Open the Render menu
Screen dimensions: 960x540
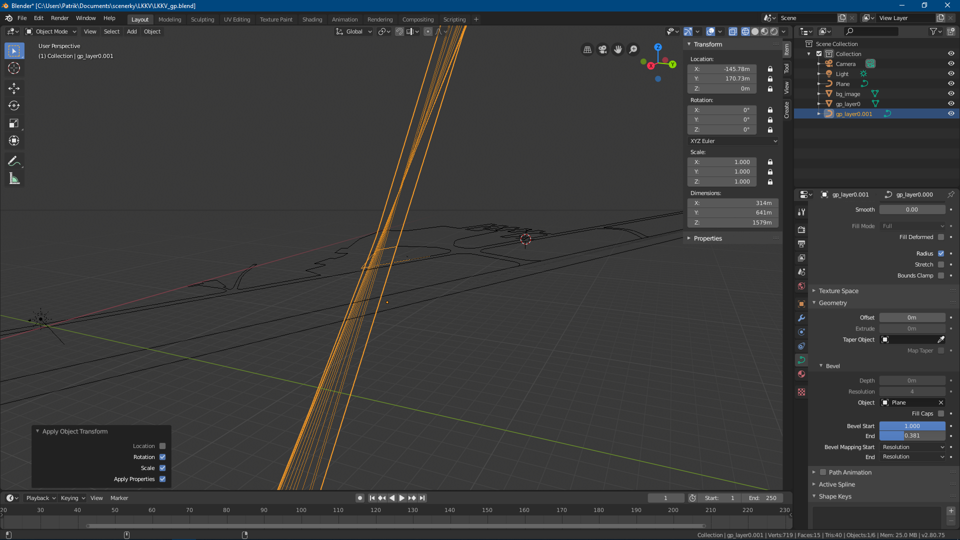point(59,18)
